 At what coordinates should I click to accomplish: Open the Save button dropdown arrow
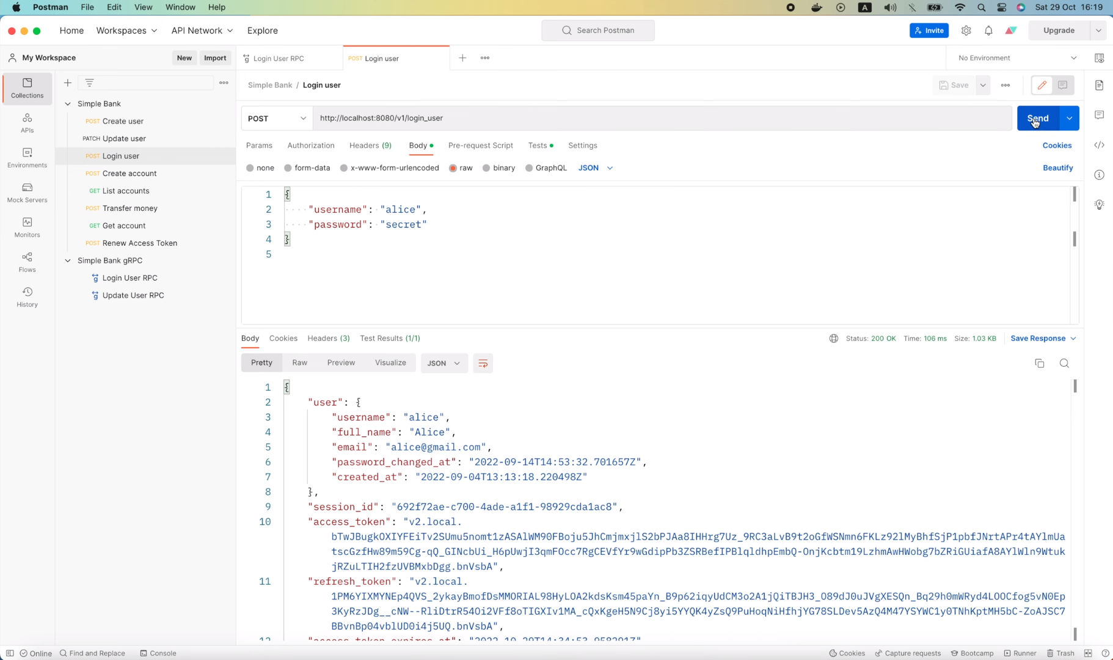point(982,85)
